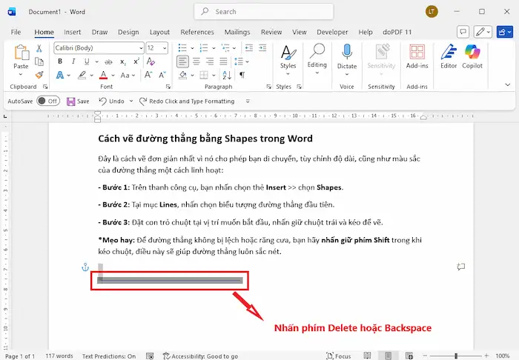Switch to the References tab
The image size is (519, 360).
click(x=196, y=33)
